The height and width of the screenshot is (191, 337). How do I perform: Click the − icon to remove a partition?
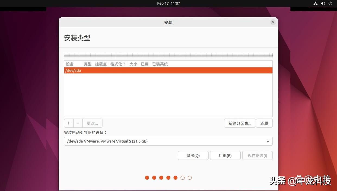78,123
